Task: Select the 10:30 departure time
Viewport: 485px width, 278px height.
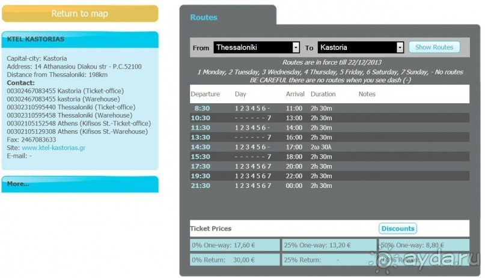Action: [200, 118]
